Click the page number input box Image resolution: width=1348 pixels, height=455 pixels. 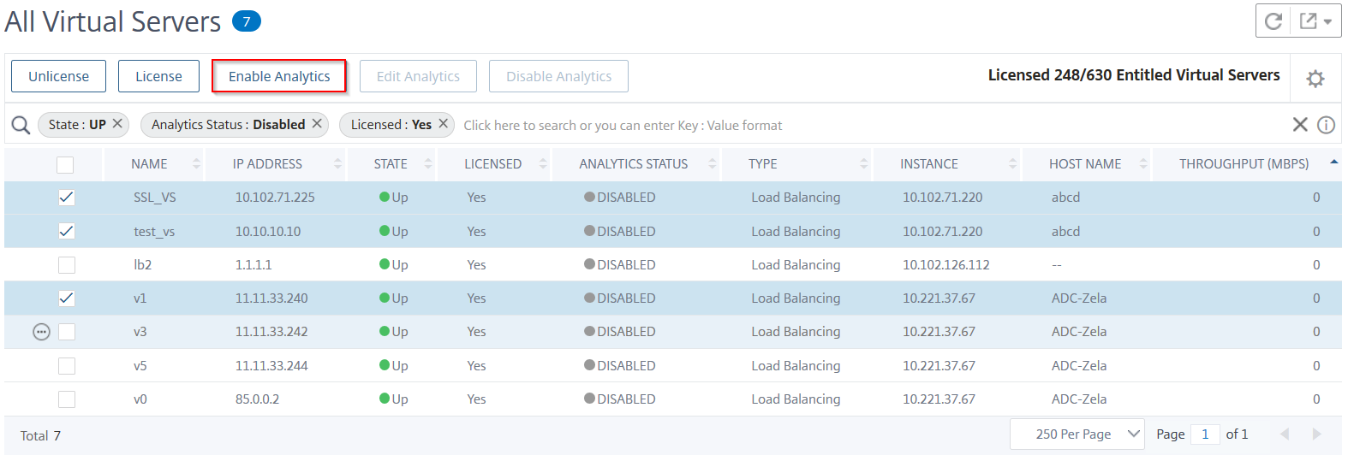(x=1205, y=434)
